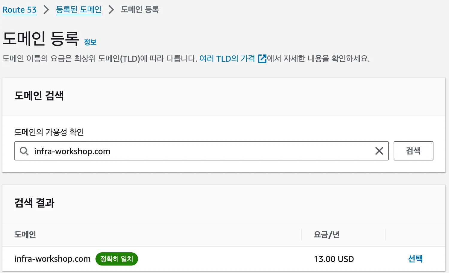449x273 pixels.
Task: Click the 정확히 일치 green badge
Action: (x=116, y=259)
